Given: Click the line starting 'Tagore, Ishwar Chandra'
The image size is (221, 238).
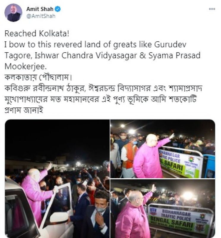Looking at the screenshot, I should coord(102,55).
